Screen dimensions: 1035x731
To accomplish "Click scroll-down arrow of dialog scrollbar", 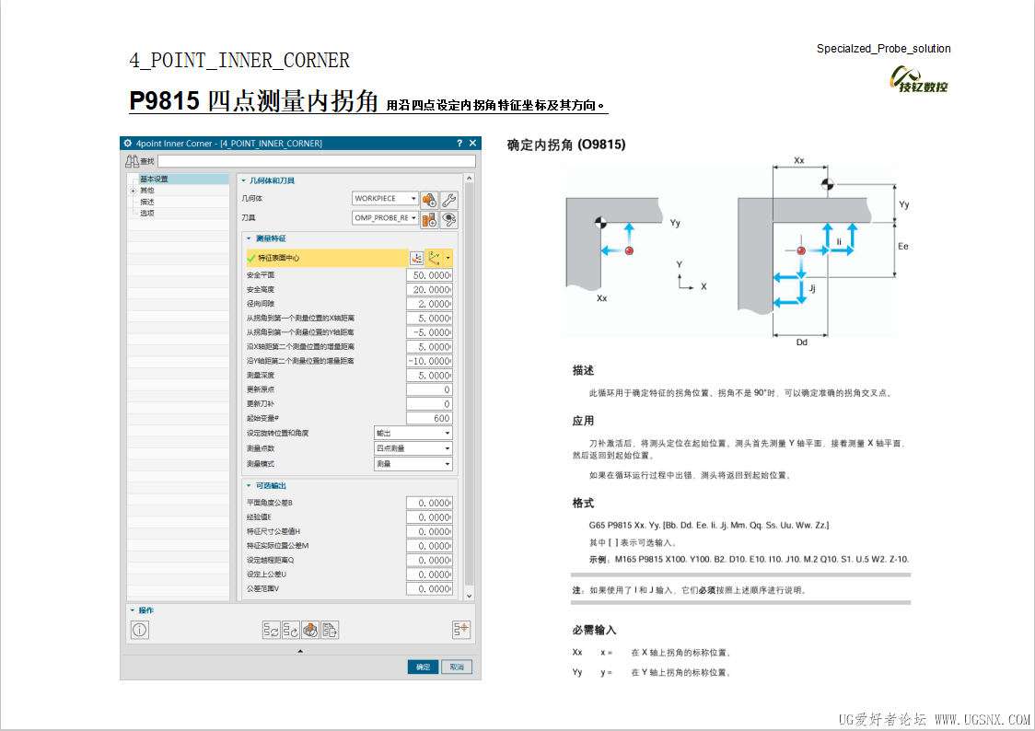I will pos(470,597).
